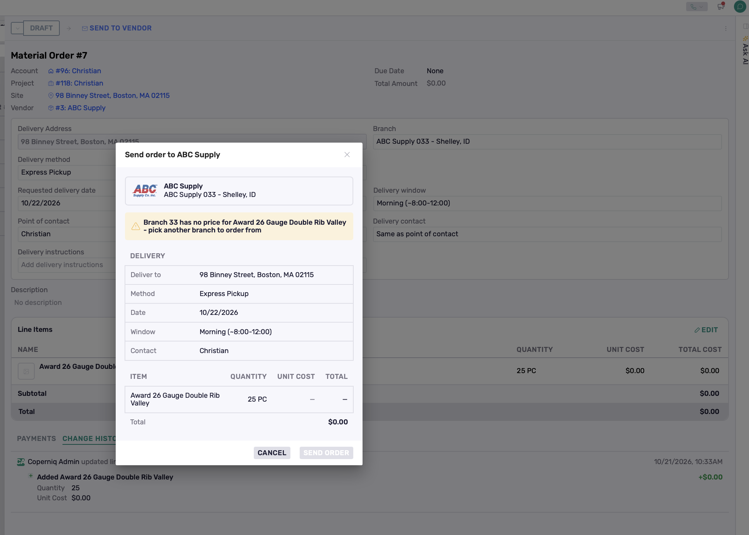749x535 pixels.
Task: Open vendor #3: ABC Supply link
Action: pos(77,108)
